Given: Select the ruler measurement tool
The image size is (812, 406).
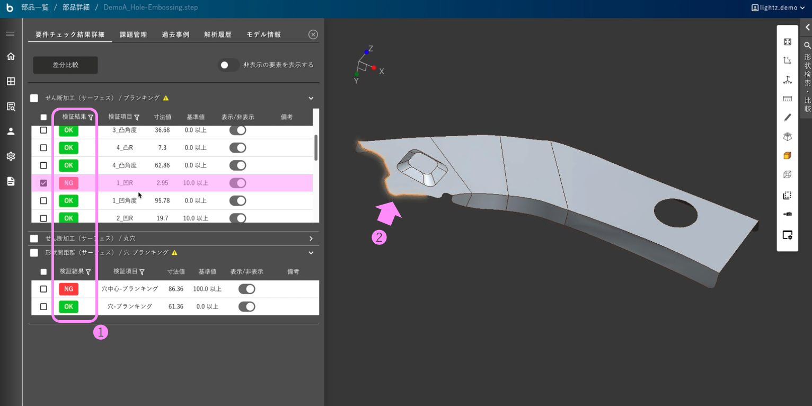Looking at the screenshot, I should coord(788,99).
